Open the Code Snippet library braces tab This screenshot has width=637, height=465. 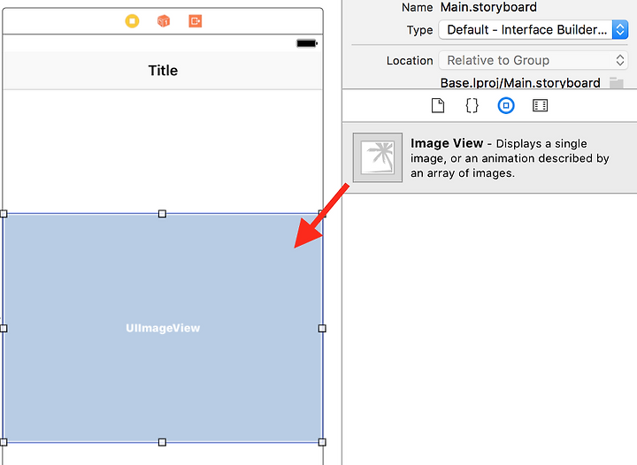tap(472, 105)
